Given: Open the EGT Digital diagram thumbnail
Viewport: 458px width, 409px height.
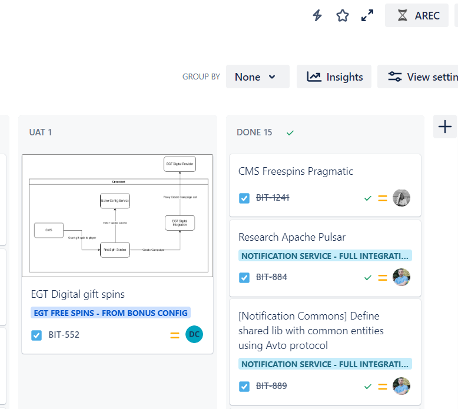Looking at the screenshot, I should point(117,215).
